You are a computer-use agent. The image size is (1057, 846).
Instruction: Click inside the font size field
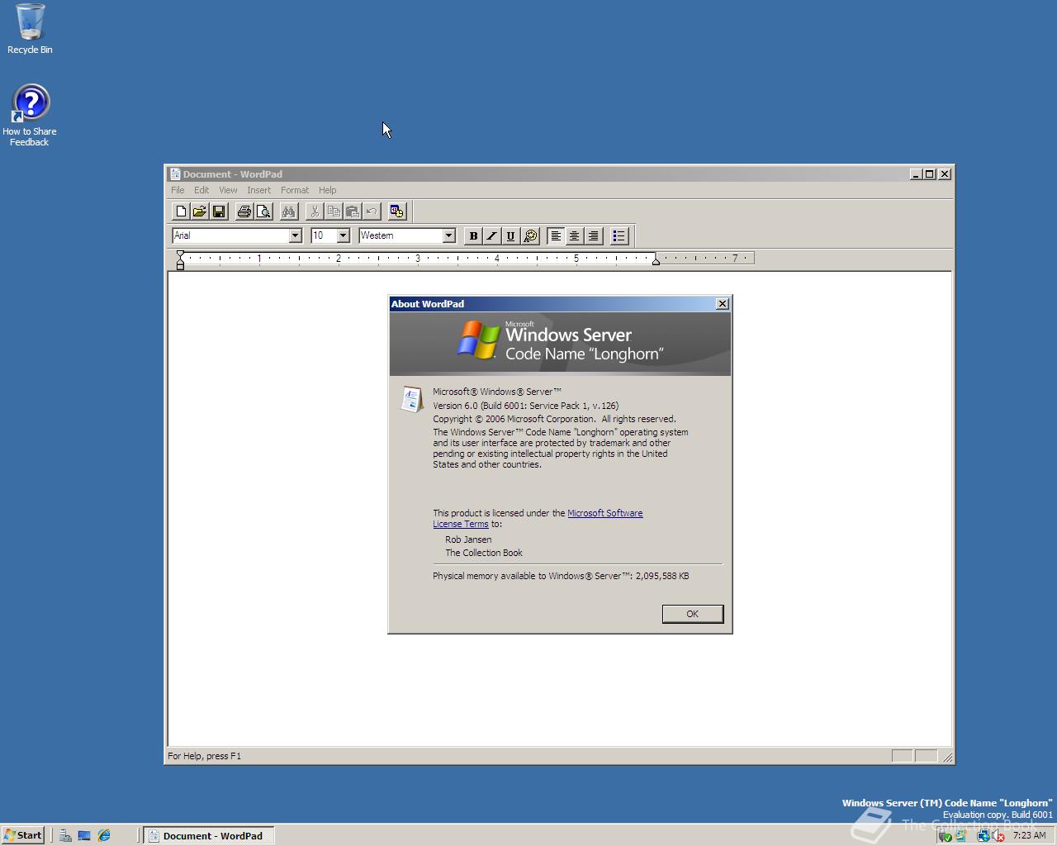point(324,235)
